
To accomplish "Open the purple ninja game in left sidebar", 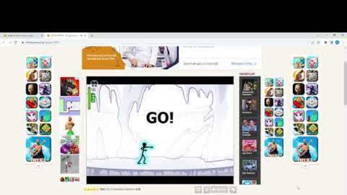I will click(x=45, y=89).
